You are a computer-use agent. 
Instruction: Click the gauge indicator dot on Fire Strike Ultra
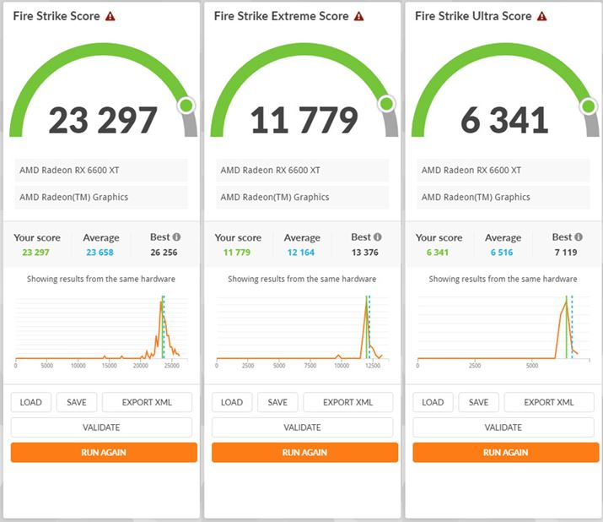588,106
